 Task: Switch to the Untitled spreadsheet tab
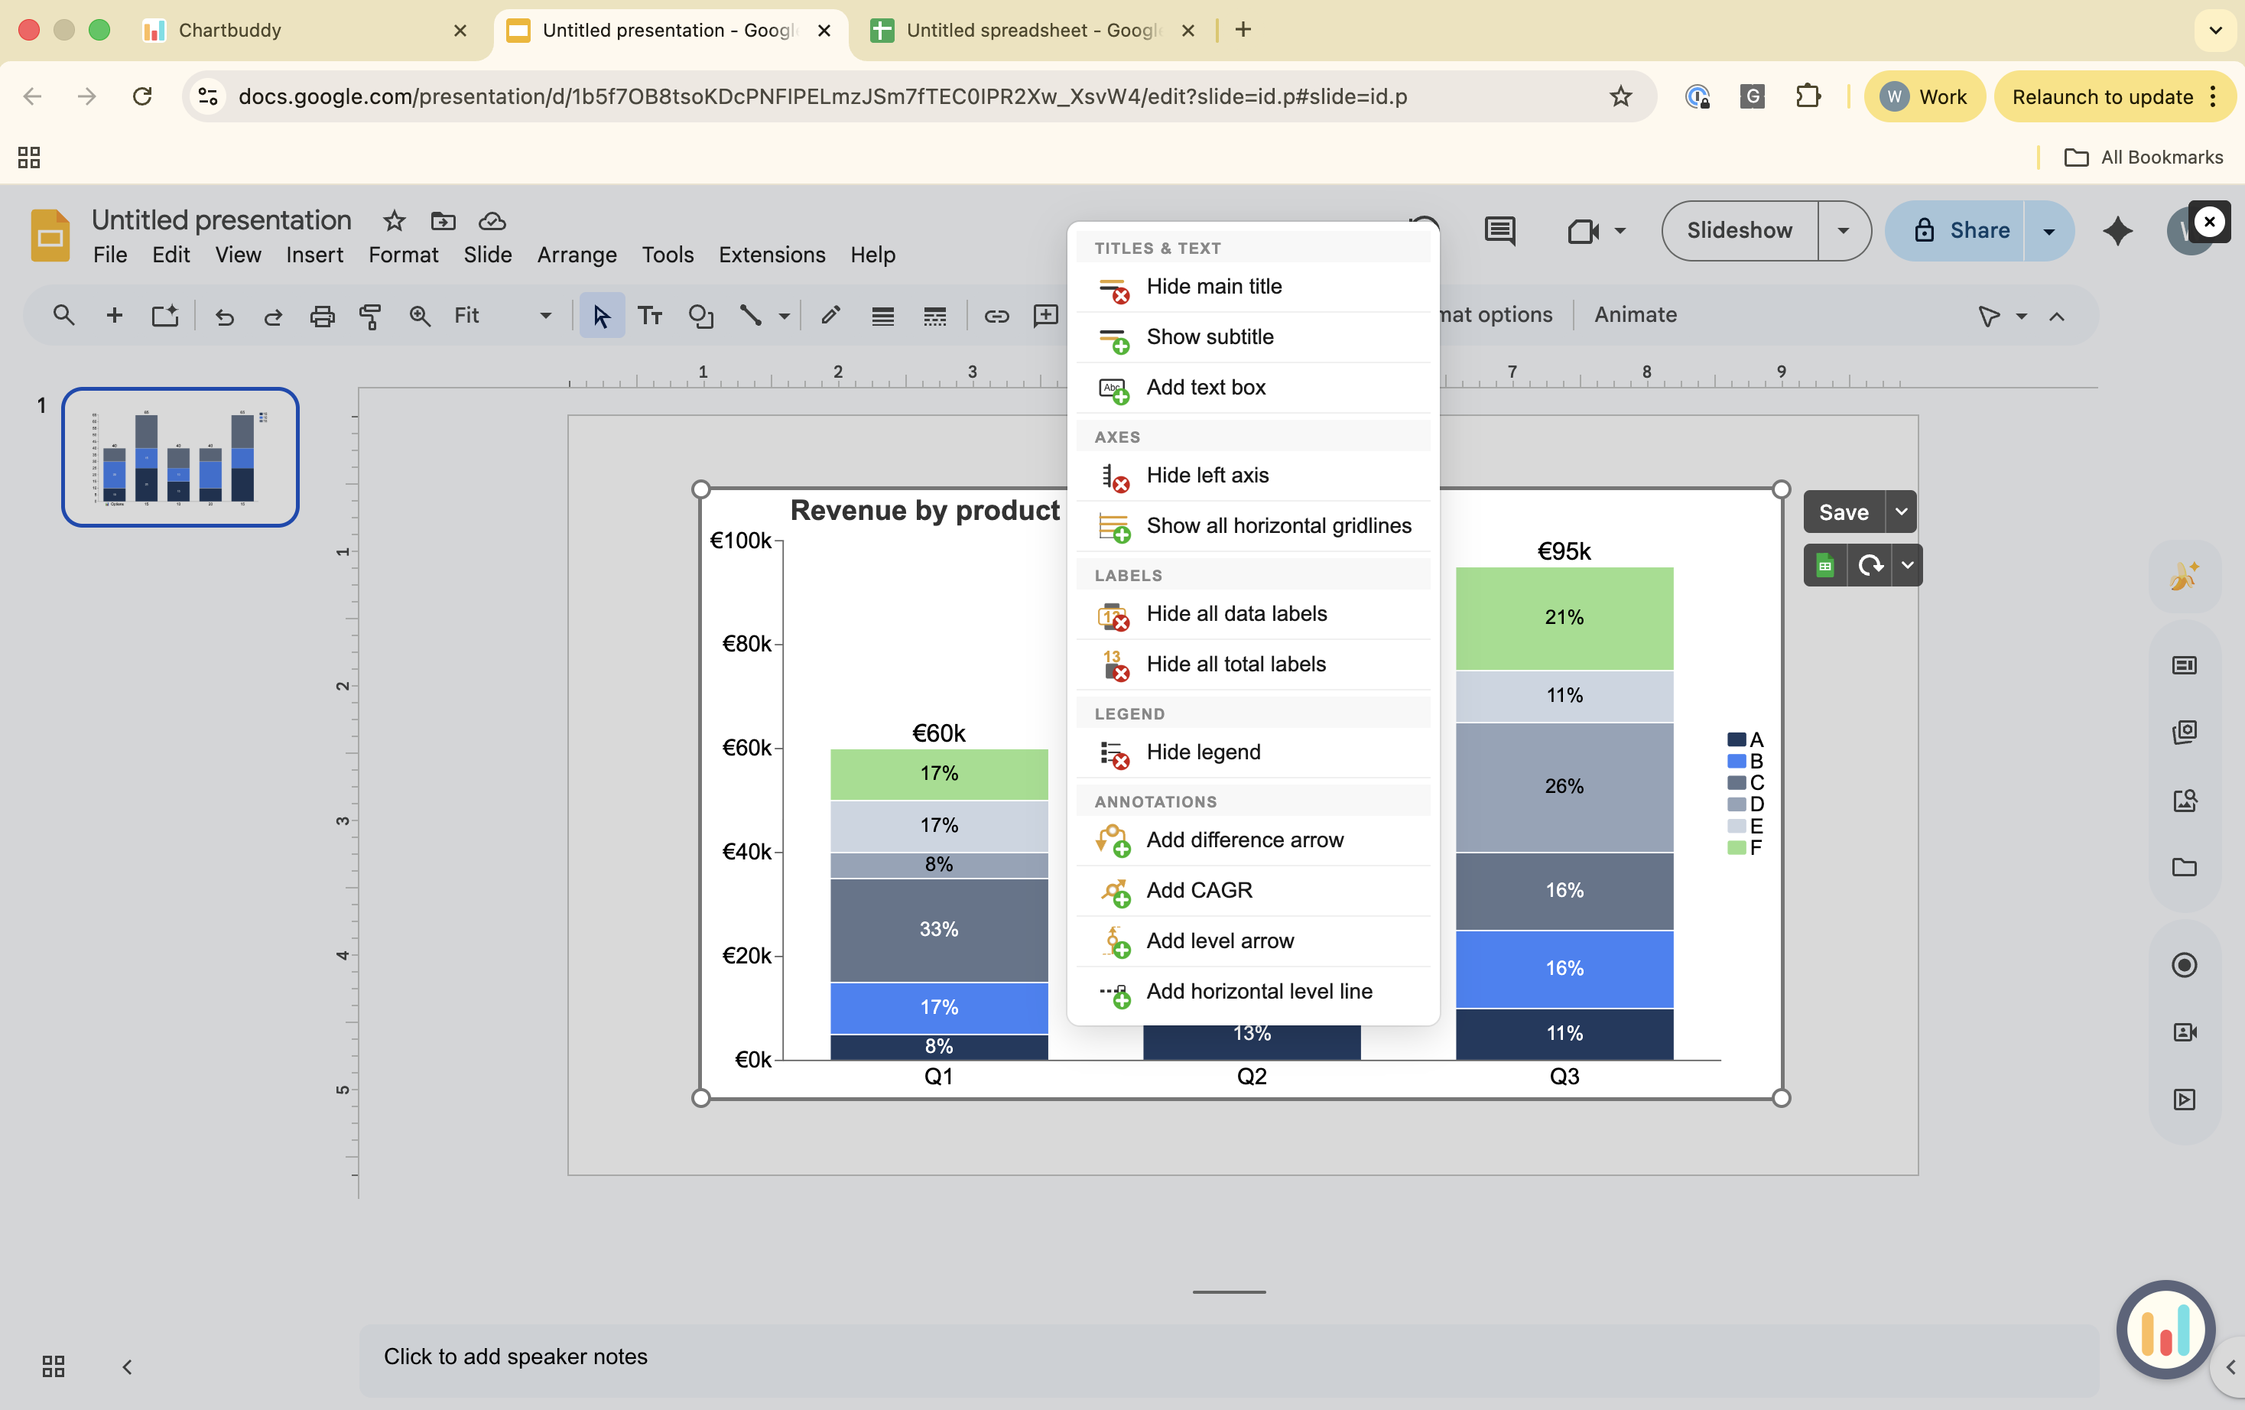pos(1035,30)
